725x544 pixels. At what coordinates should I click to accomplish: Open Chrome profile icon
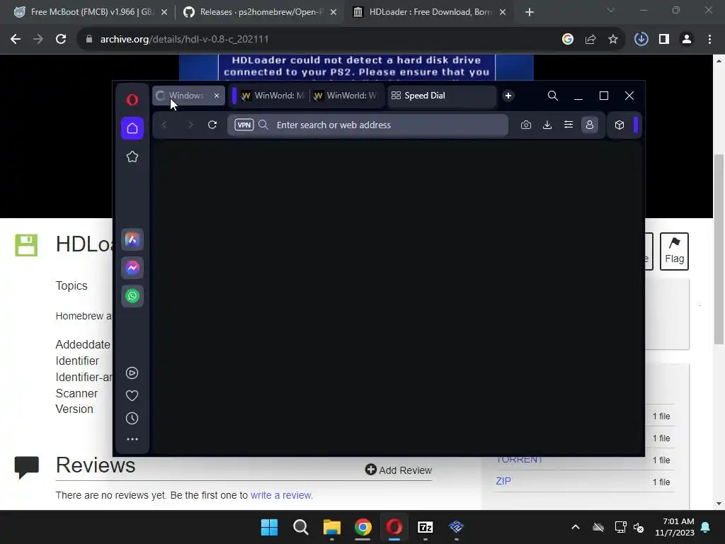coord(687,40)
